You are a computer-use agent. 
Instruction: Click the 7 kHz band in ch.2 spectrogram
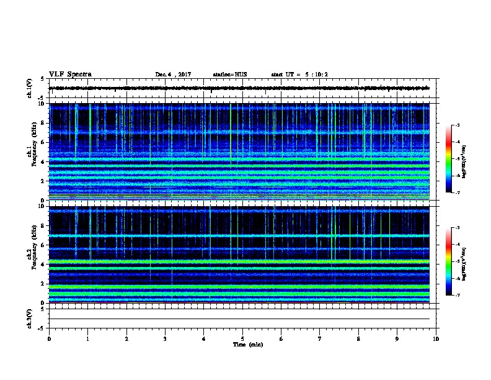pos(239,235)
